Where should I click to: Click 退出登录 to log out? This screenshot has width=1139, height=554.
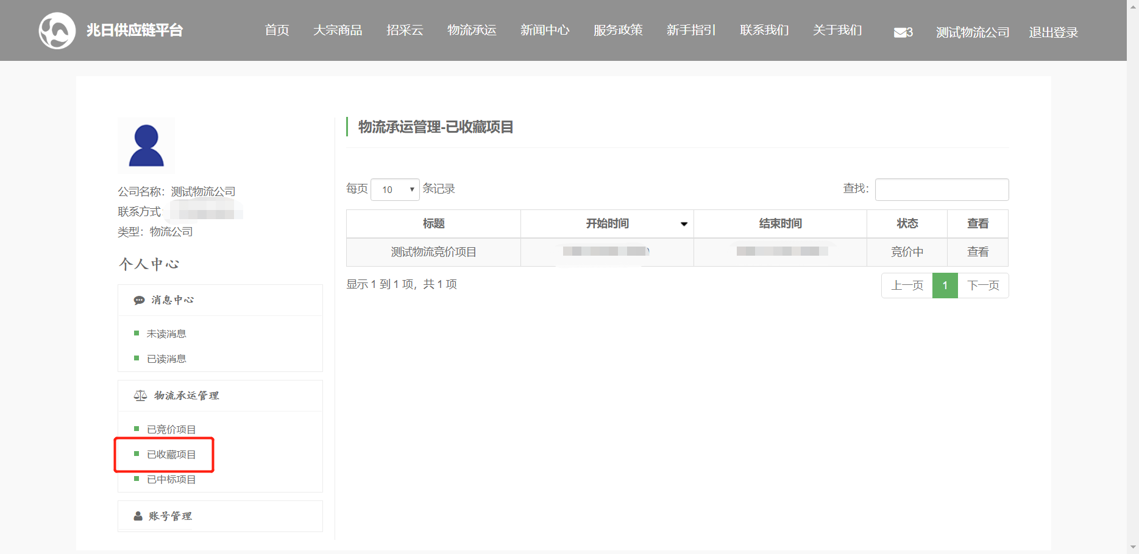click(x=1053, y=32)
